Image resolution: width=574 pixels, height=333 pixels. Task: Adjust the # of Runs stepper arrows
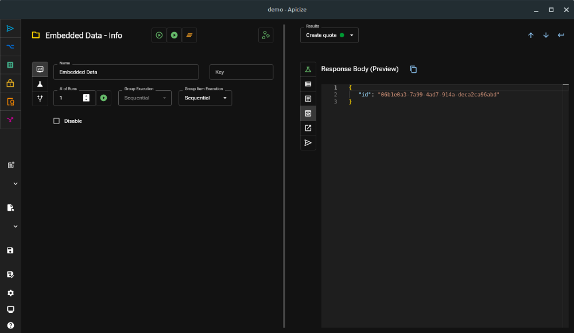tap(86, 98)
